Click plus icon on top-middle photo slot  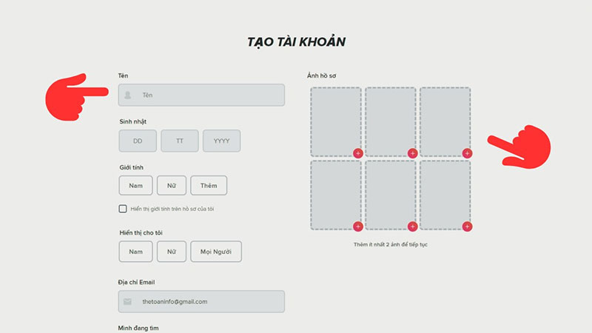[x=412, y=153]
